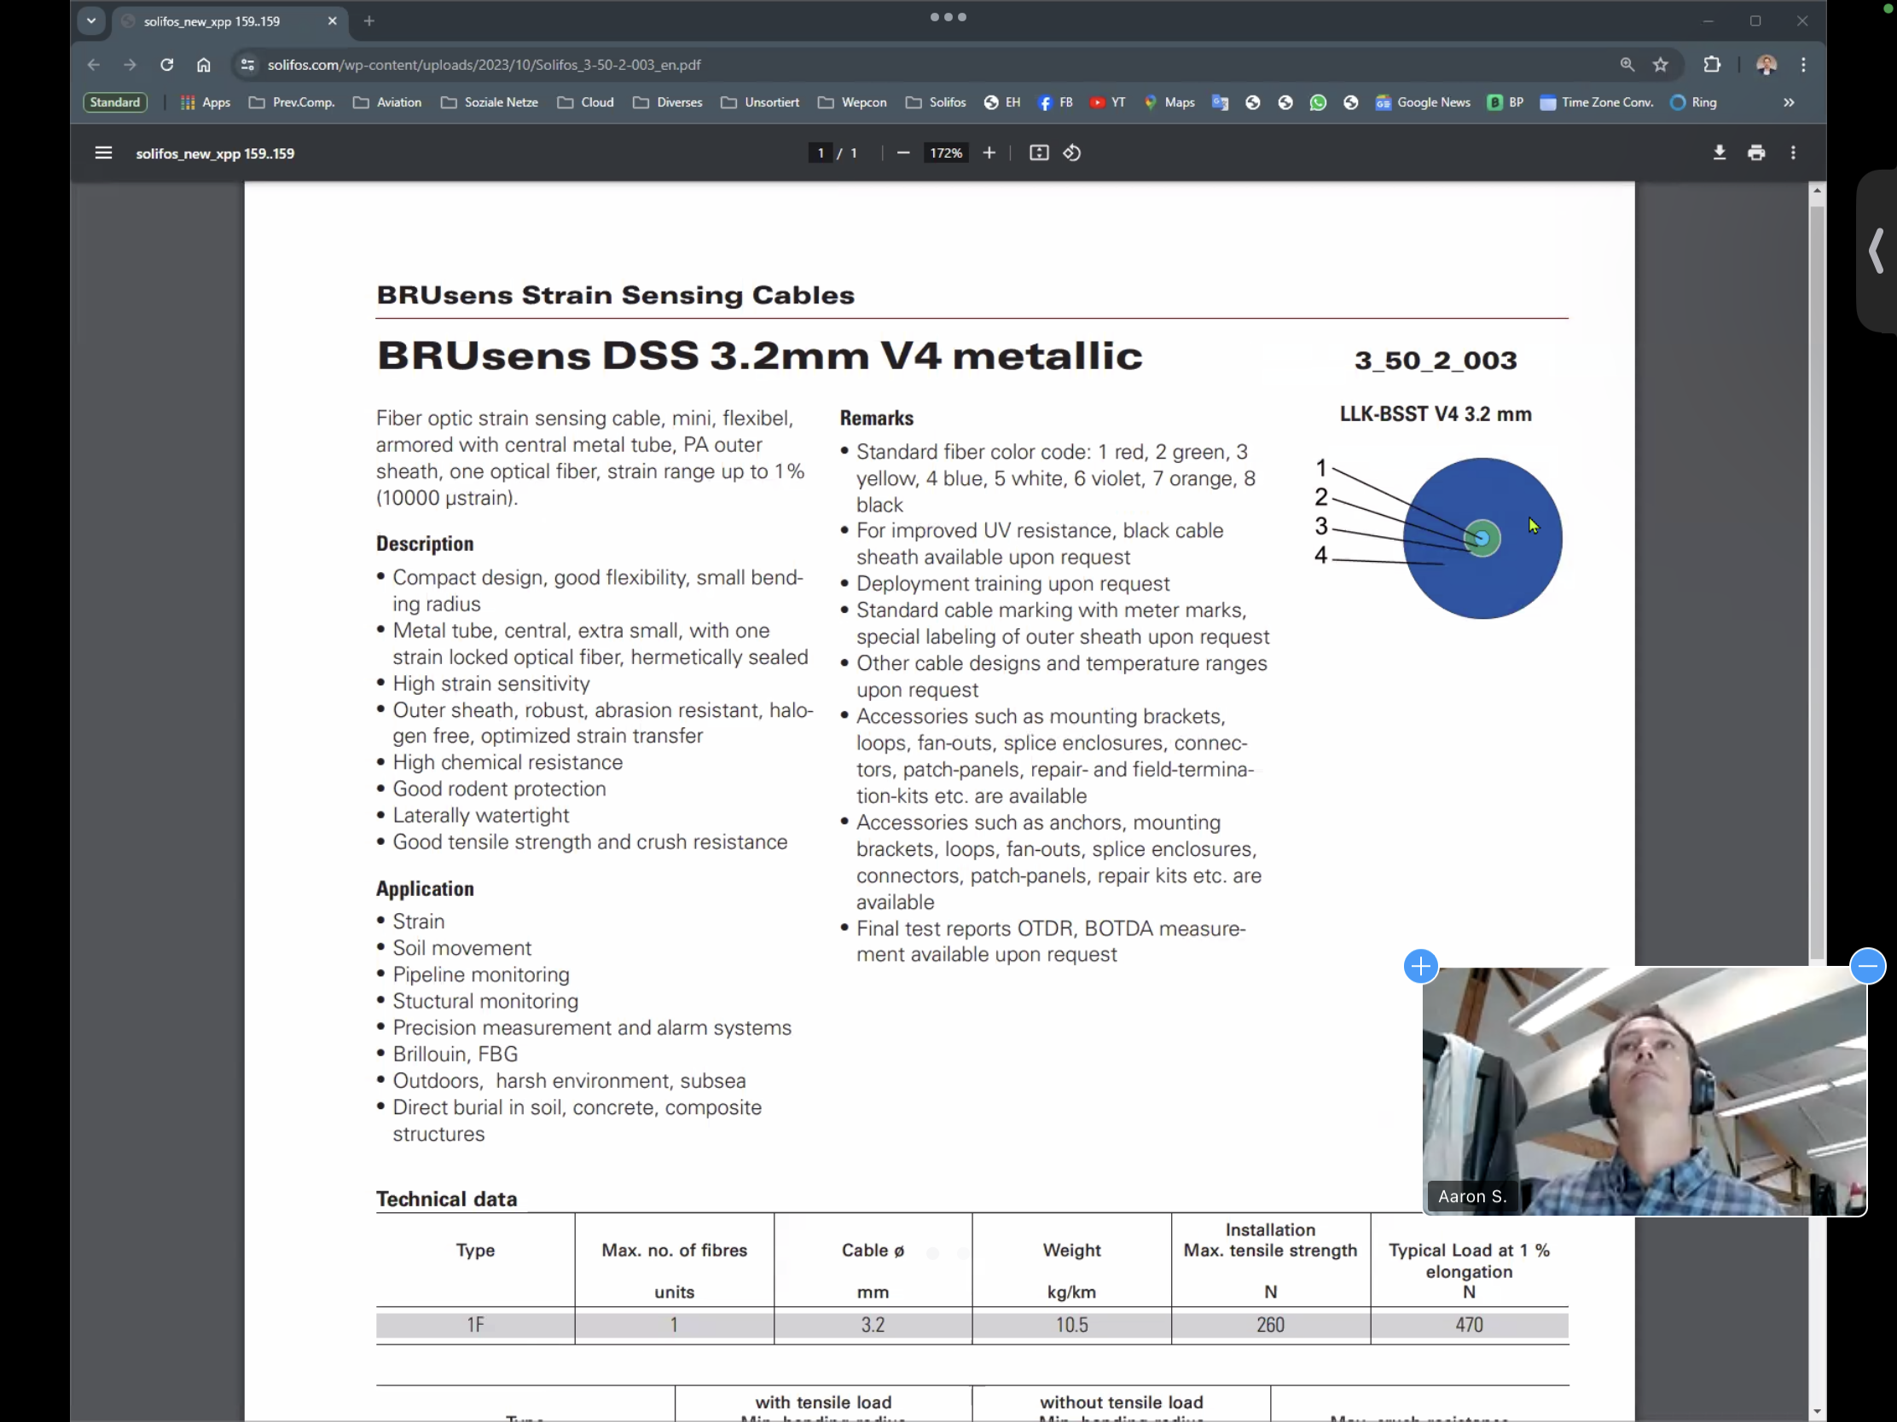The image size is (1897, 1422).
Task: Go to the browser home page
Action: [203, 65]
